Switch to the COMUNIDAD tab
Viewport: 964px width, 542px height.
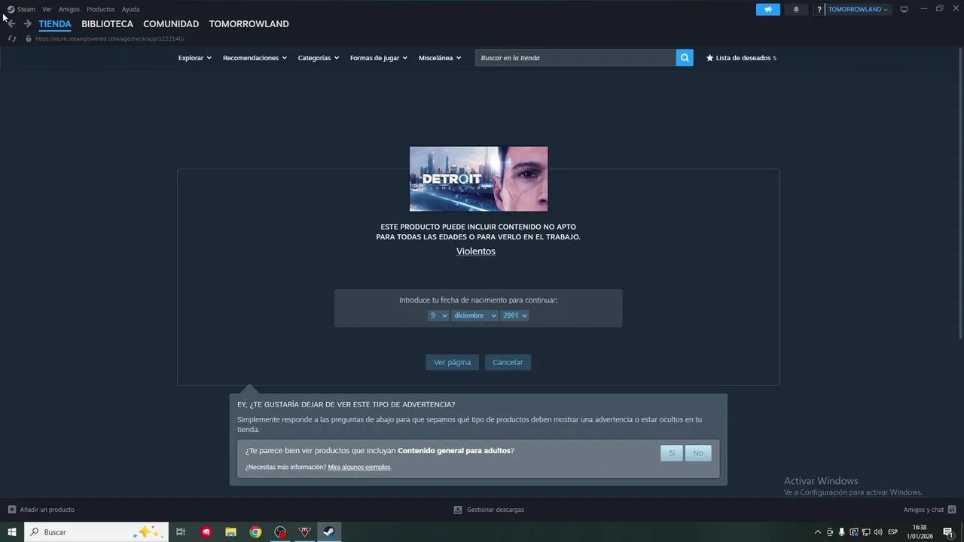[171, 24]
